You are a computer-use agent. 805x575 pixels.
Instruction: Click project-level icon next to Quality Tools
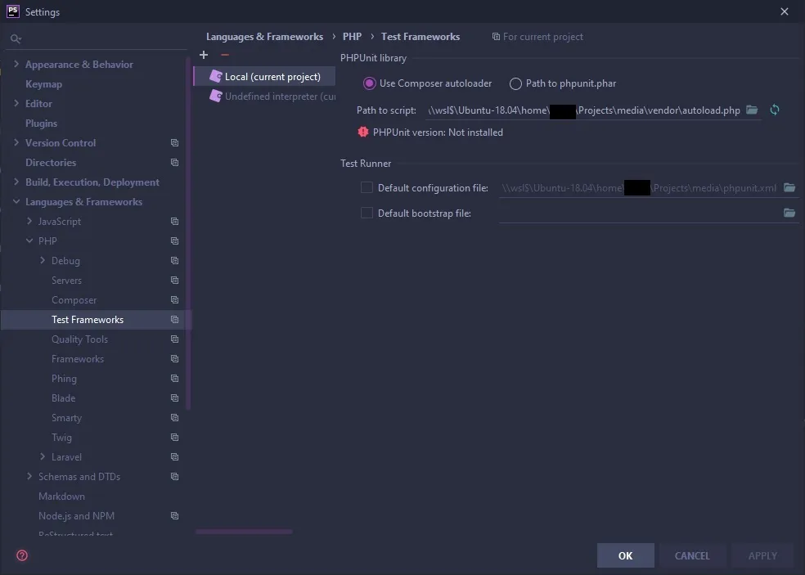click(x=174, y=339)
